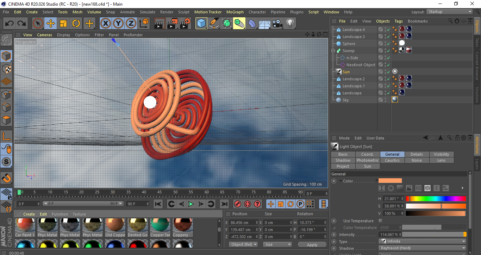Open Edit Render Settings icon
Image resolution: width=481 pixels, height=255 pixels.
pos(185,24)
